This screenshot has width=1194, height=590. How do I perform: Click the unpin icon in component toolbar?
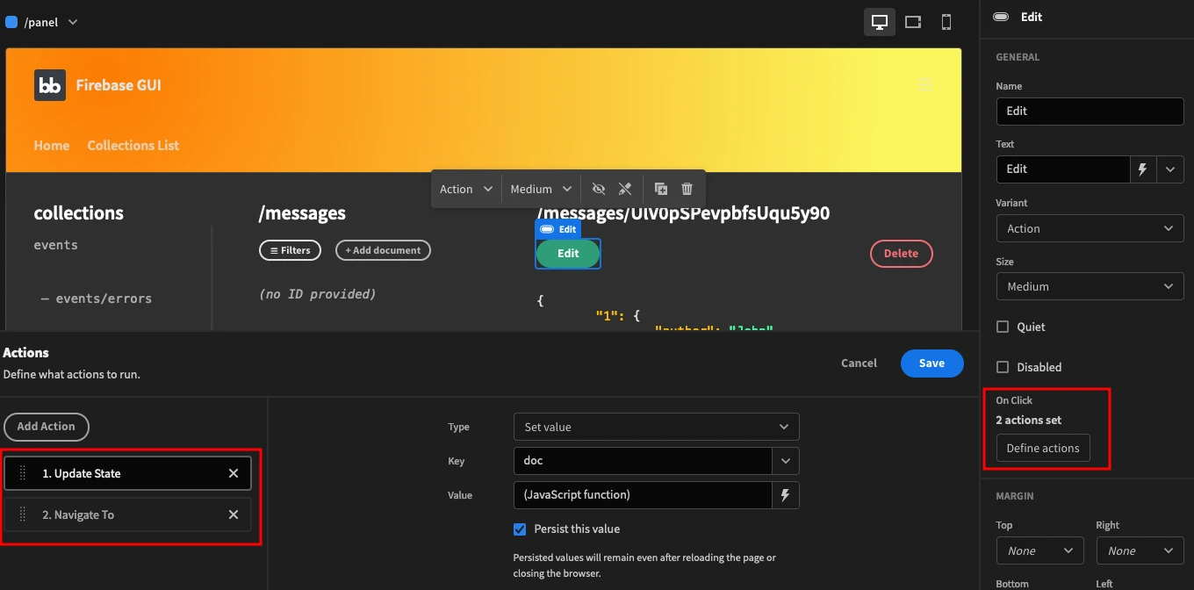(x=625, y=189)
